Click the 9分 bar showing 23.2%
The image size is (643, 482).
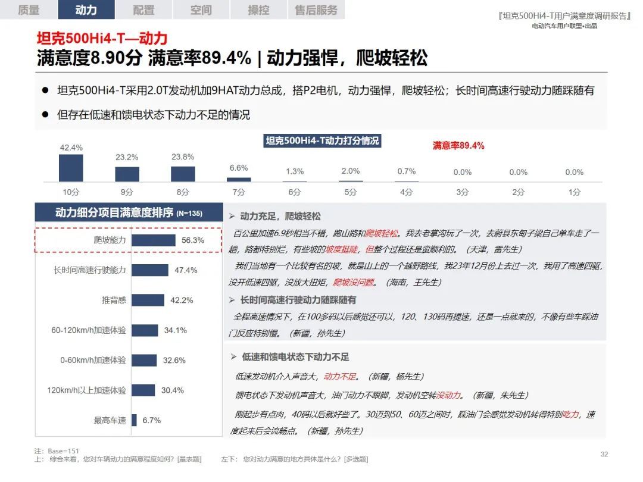pos(127,174)
